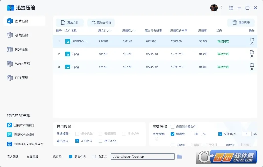Click the 添加文件 button

[70, 23]
